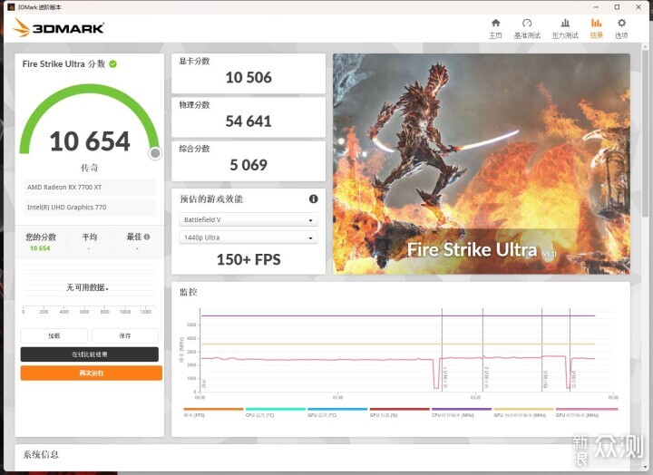
Task: Click the 3DMark logo in the header
Action: click(x=58, y=28)
